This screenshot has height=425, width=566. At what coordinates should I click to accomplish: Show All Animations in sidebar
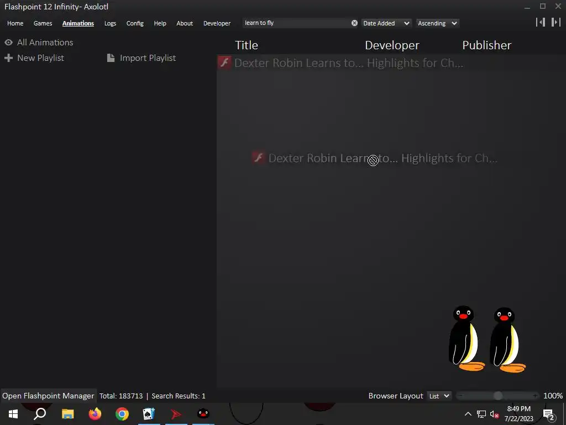(45, 42)
